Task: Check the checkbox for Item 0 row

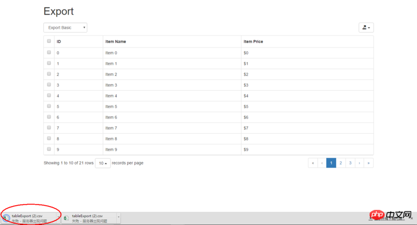Action: pyautogui.click(x=49, y=52)
